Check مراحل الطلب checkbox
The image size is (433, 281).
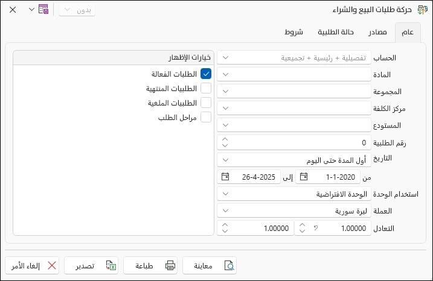[206, 117]
